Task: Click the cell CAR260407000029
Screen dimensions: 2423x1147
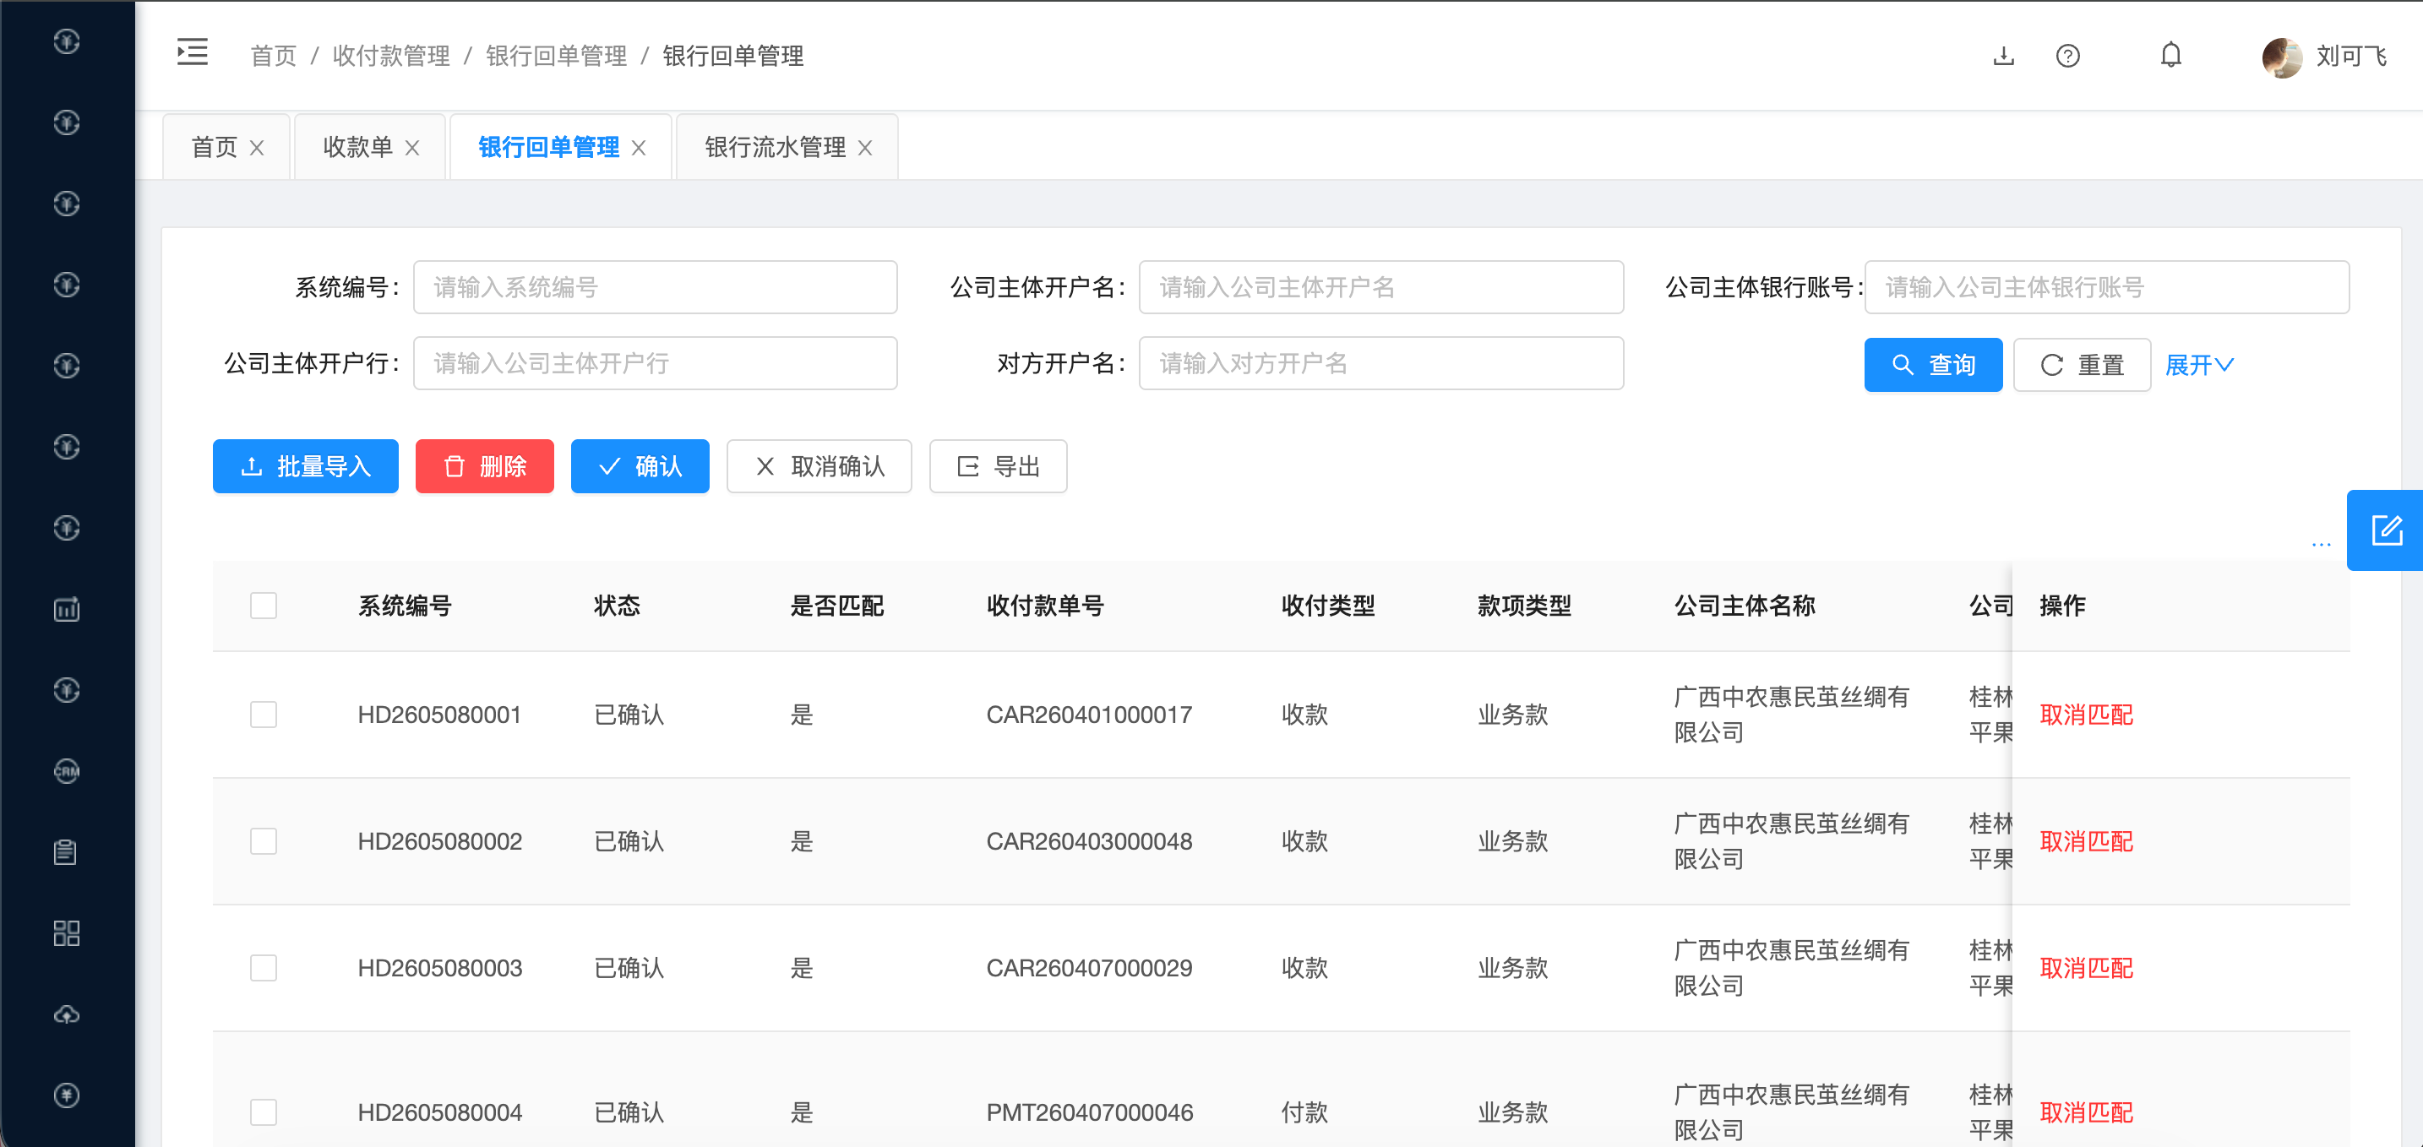Action: coord(1088,969)
